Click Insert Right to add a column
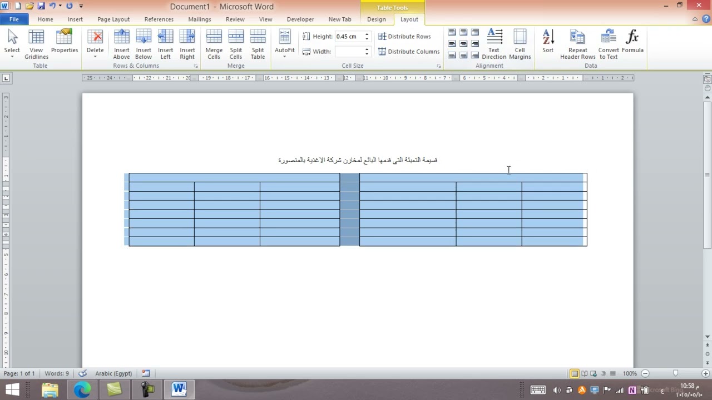This screenshot has height=400, width=712. pos(187,45)
